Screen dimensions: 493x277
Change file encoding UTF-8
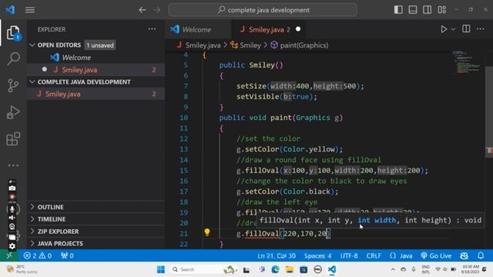tap(349, 255)
